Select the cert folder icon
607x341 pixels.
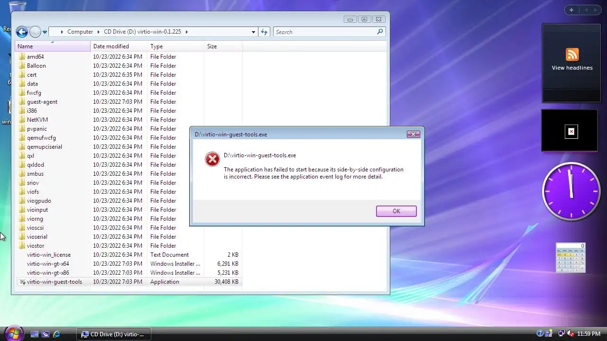(x=22, y=74)
